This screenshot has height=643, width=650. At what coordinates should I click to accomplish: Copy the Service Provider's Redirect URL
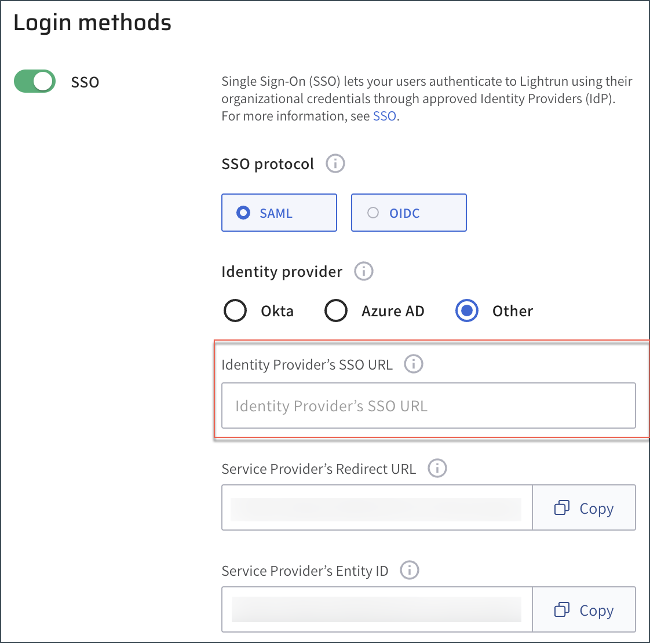(x=583, y=508)
